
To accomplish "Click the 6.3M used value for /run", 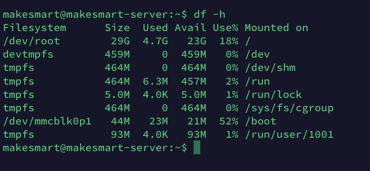I will pyautogui.click(x=155, y=82).
